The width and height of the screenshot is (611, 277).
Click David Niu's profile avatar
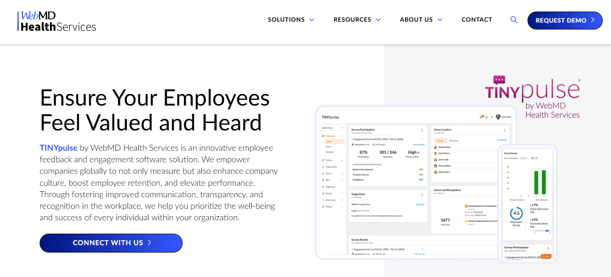point(498,118)
